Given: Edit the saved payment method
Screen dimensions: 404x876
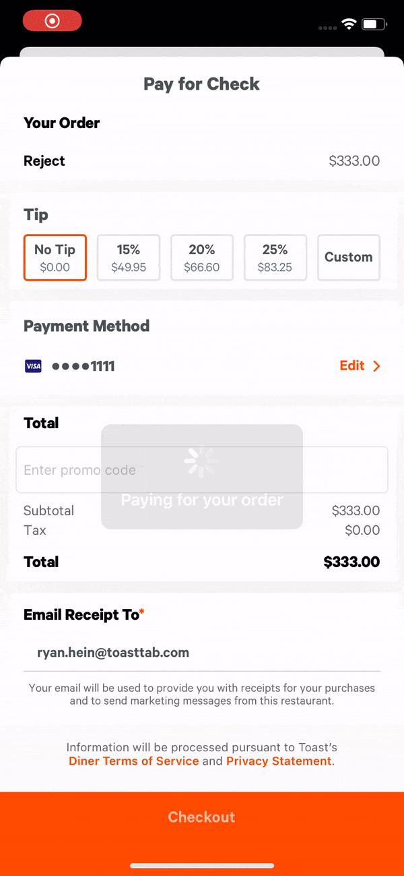Looking at the screenshot, I should (351, 366).
